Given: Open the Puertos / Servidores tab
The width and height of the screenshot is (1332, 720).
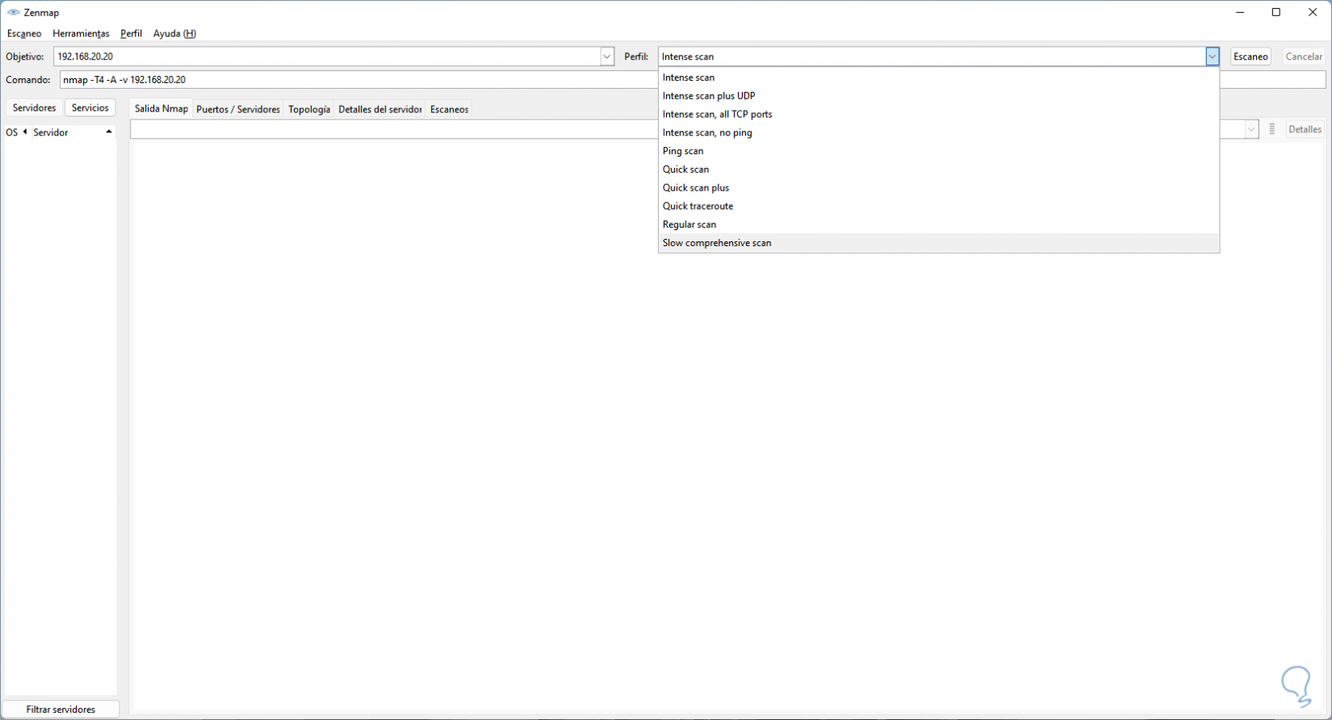Looking at the screenshot, I should (x=238, y=109).
